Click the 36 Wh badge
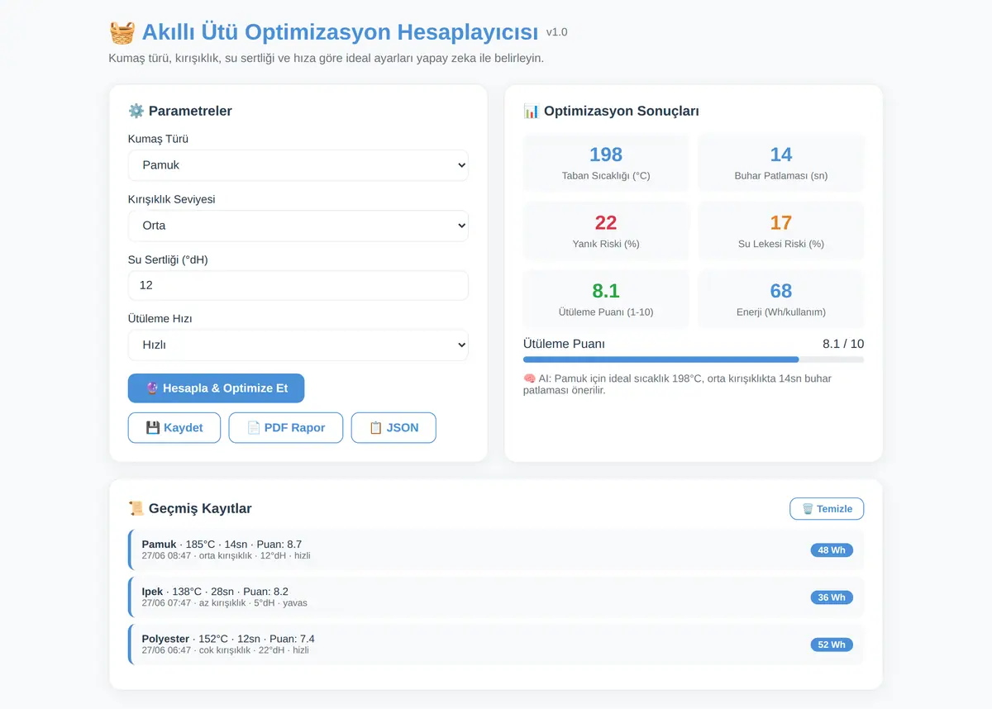This screenshot has height=709, width=992. (x=832, y=597)
